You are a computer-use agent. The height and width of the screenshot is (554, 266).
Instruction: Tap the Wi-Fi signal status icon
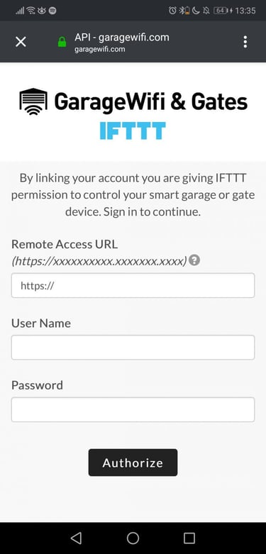tap(32, 11)
